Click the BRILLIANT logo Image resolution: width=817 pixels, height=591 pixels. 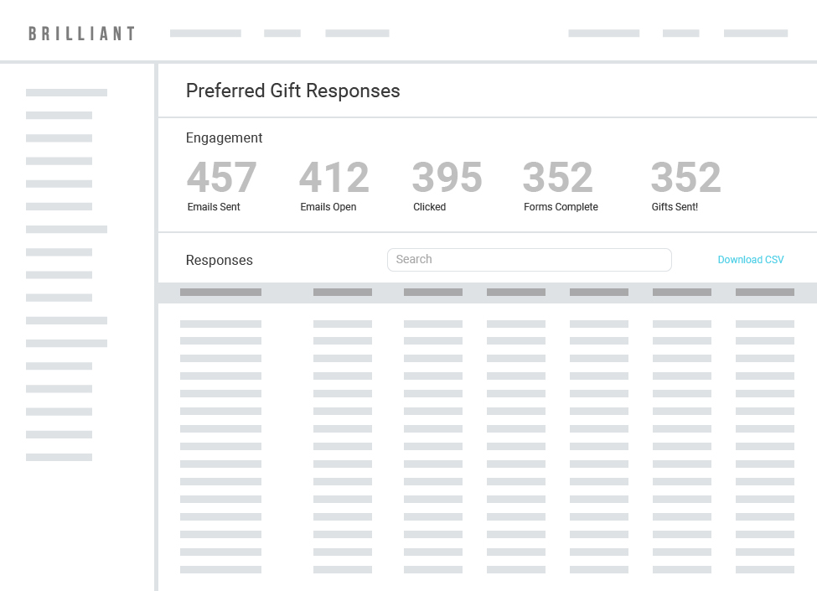click(x=82, y=34)
